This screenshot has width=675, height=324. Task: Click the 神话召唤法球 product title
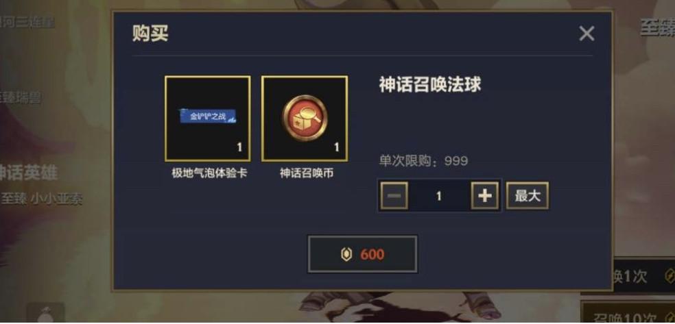pyautogui.click(x=429, y=85)
